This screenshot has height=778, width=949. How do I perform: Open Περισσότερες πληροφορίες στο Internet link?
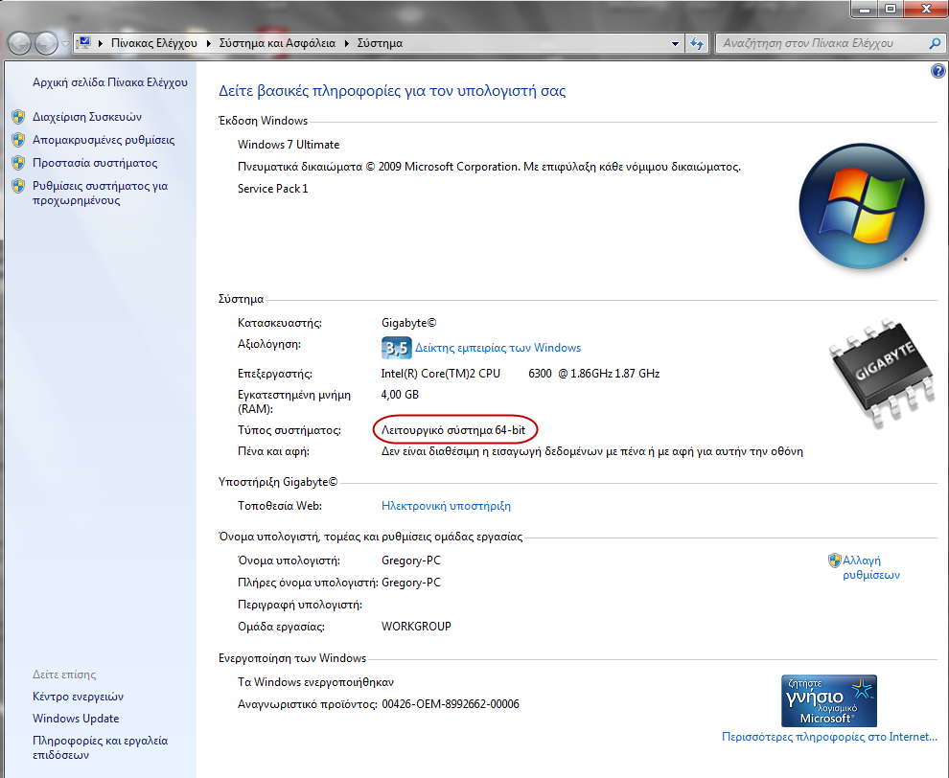[829, 737]
